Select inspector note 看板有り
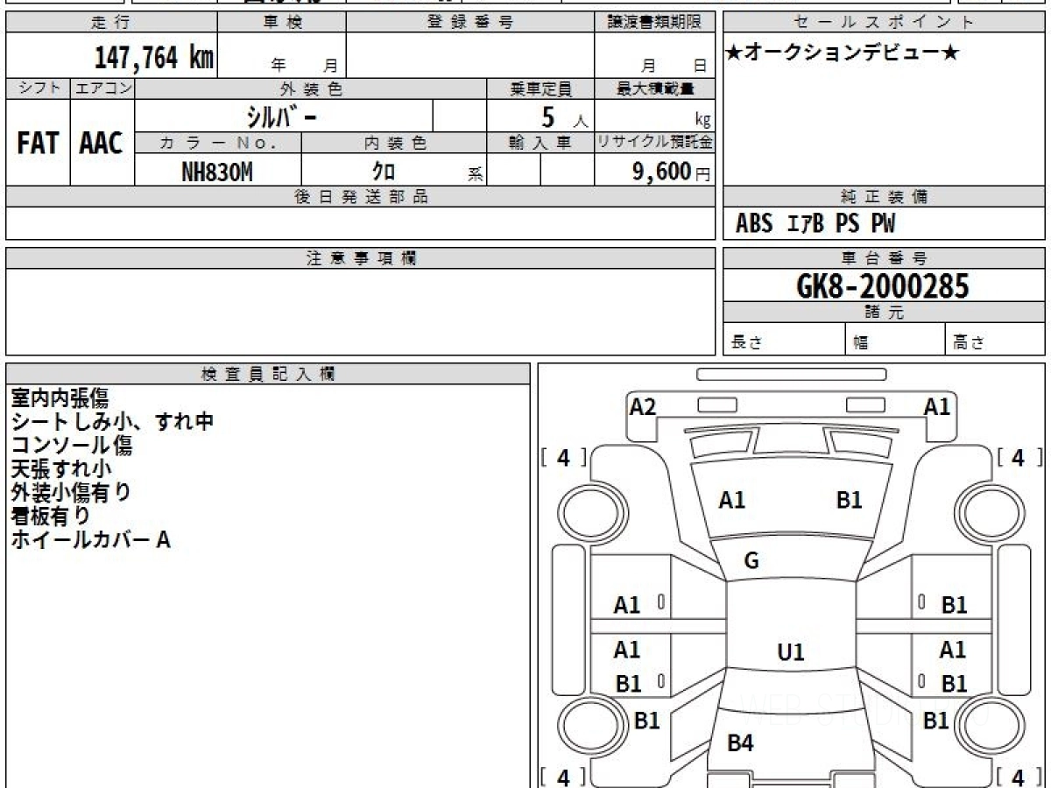1051x788 pixels. tap(50, 516)
